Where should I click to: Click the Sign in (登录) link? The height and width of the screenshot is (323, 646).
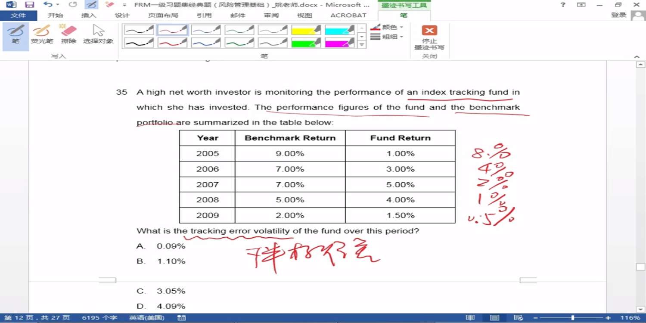(x=619, y=16)
